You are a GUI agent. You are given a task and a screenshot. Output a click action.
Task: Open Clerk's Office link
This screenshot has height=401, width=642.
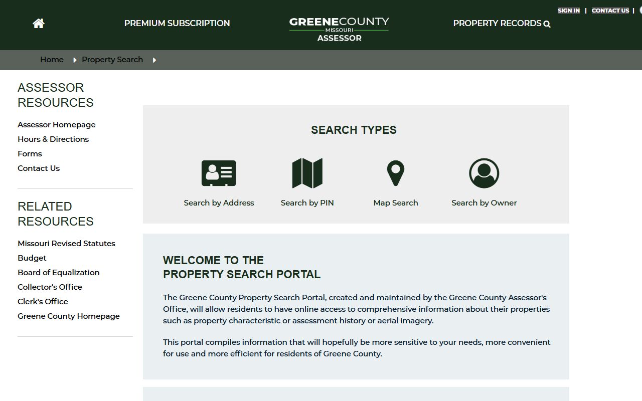tap(43, 302)
